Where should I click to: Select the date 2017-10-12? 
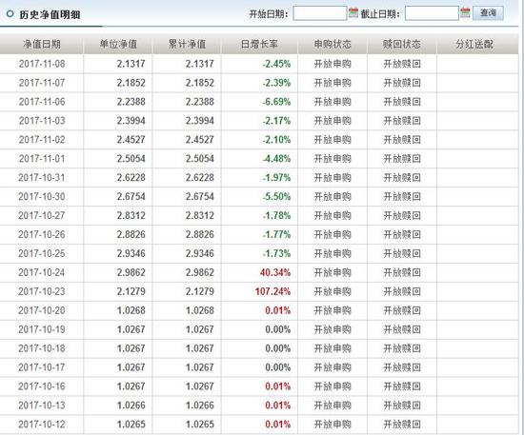click(42, 425)
